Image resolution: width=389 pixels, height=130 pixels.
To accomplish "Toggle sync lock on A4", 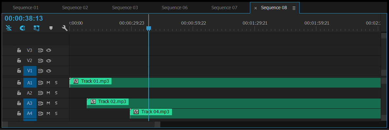I will 40,113.
